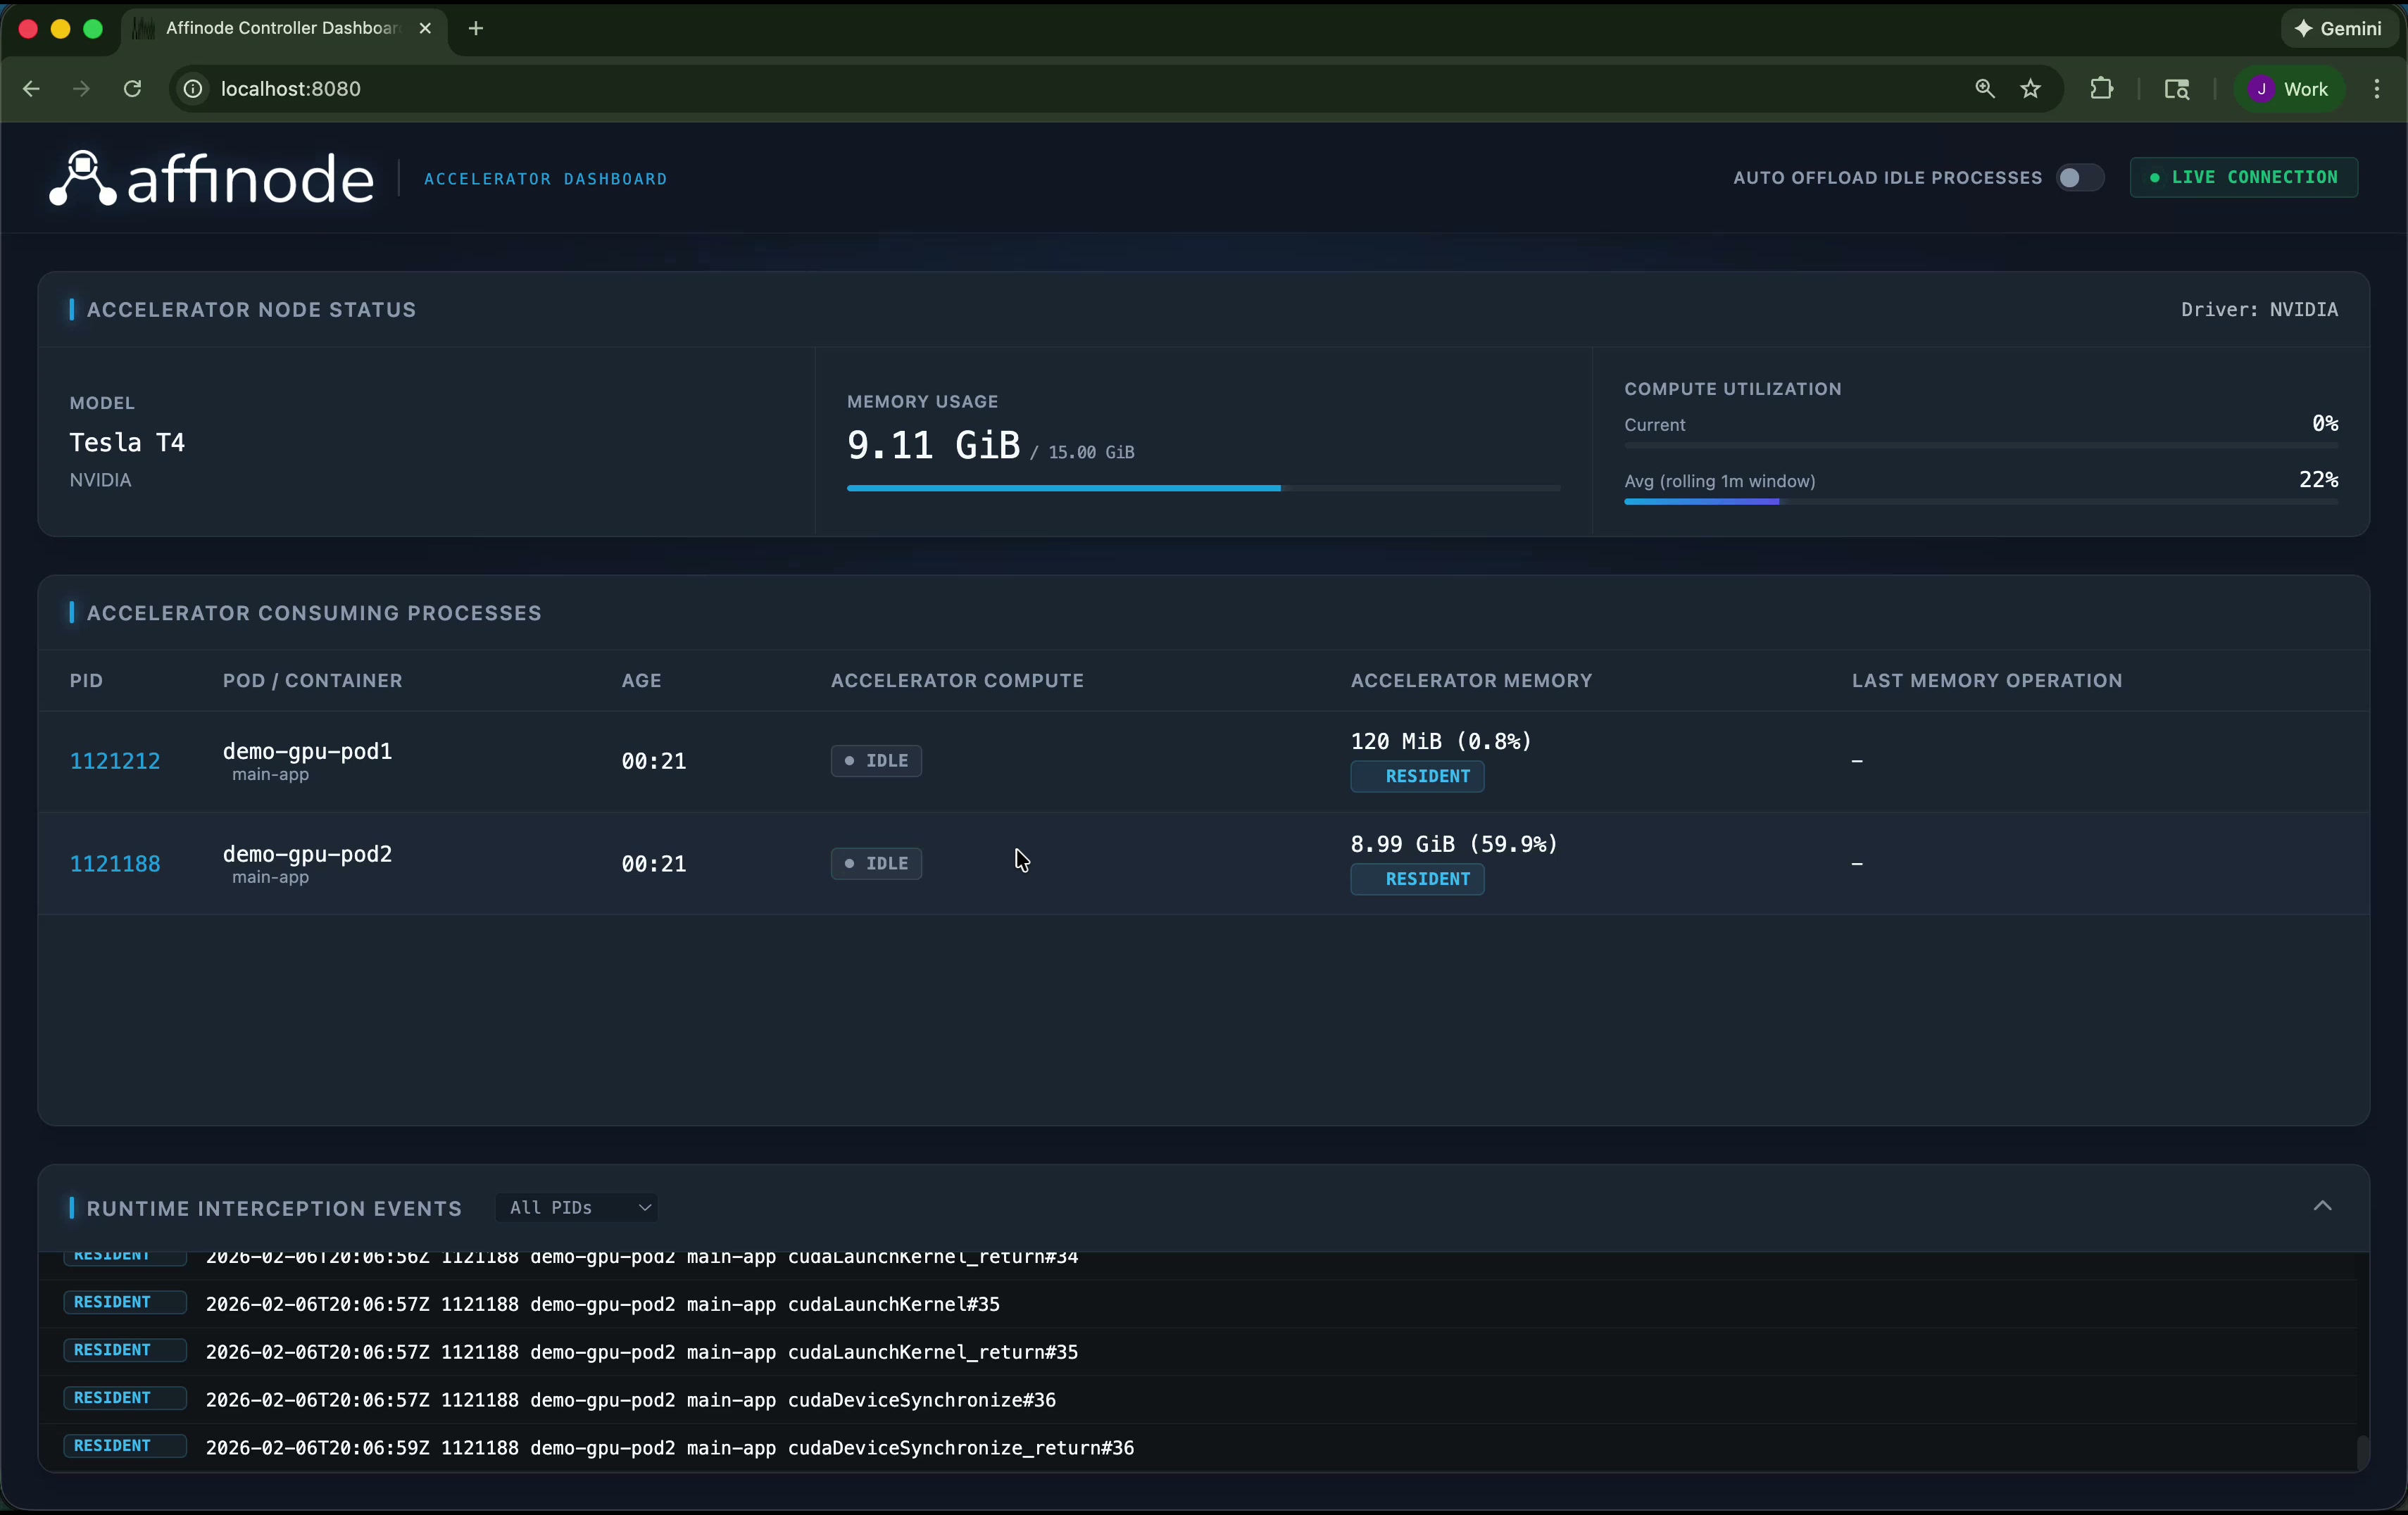
Task: Click the cudaDeviceSynchronize_return#36 event row
Action: point(1198,1447)
